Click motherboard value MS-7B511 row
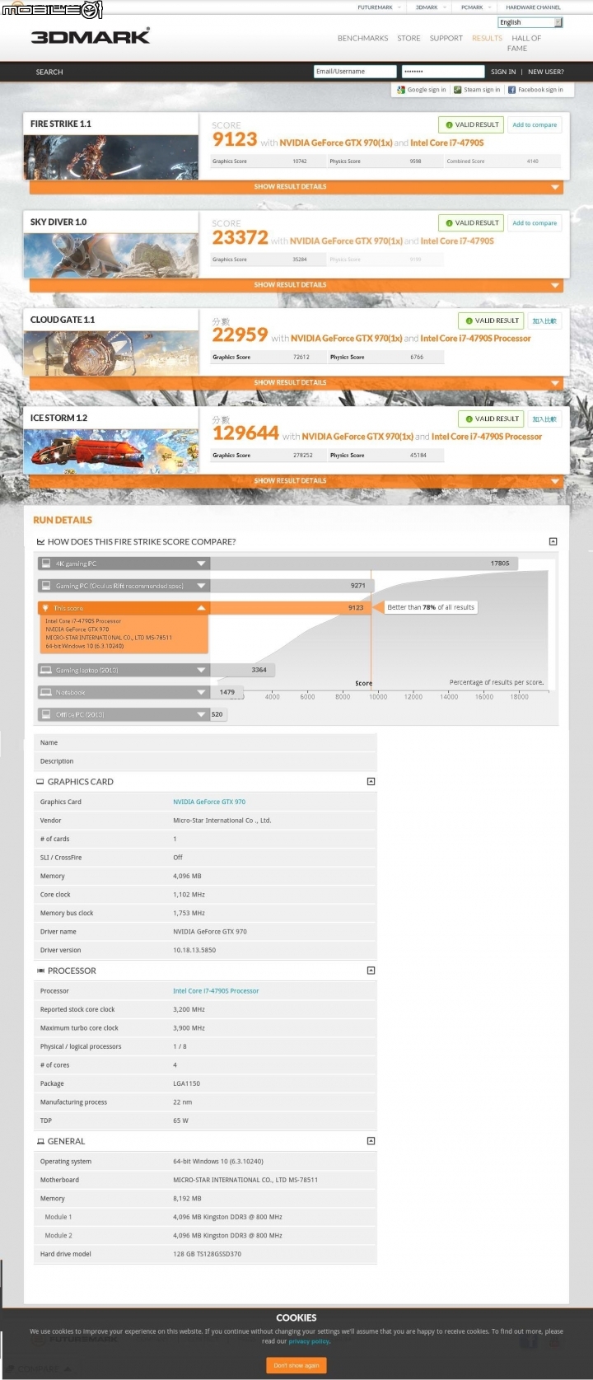Viewport: 593px width, 1380px height. (x=205, y=1180)
